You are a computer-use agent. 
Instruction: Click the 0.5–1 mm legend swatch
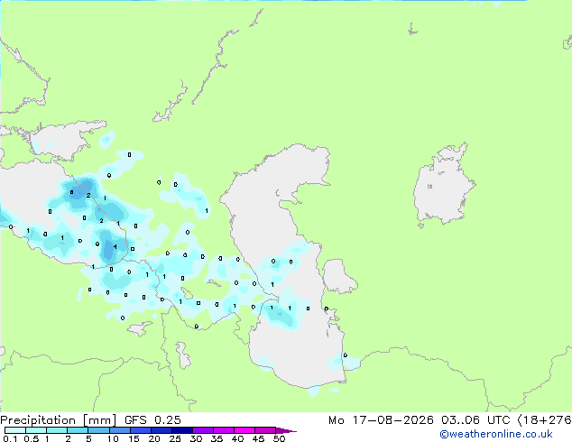click(36, 430)
